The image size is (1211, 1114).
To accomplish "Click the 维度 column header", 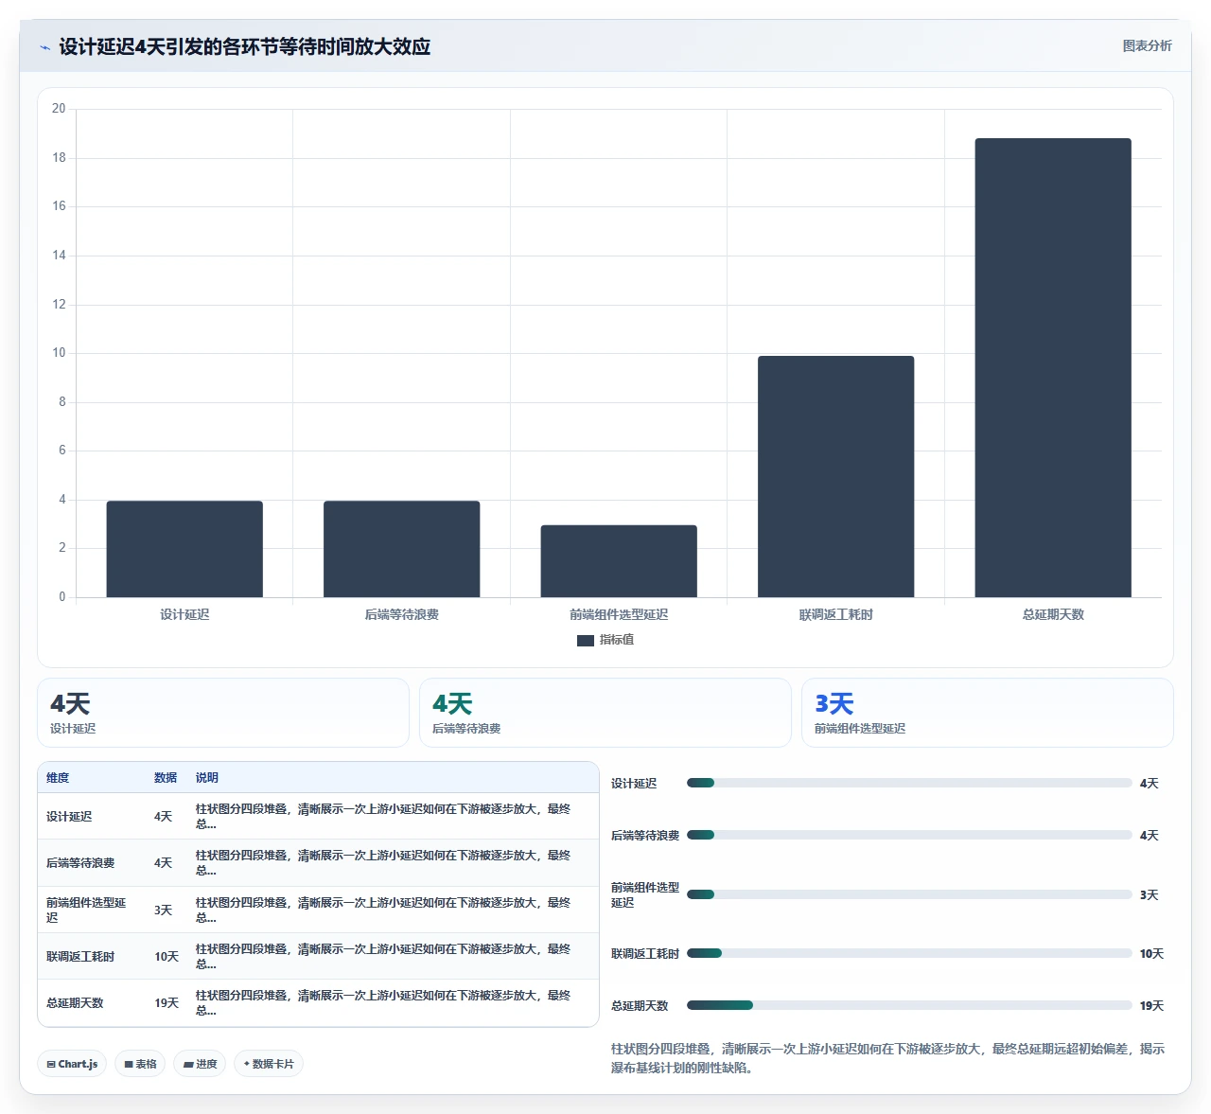I will (x=58, y=778).
